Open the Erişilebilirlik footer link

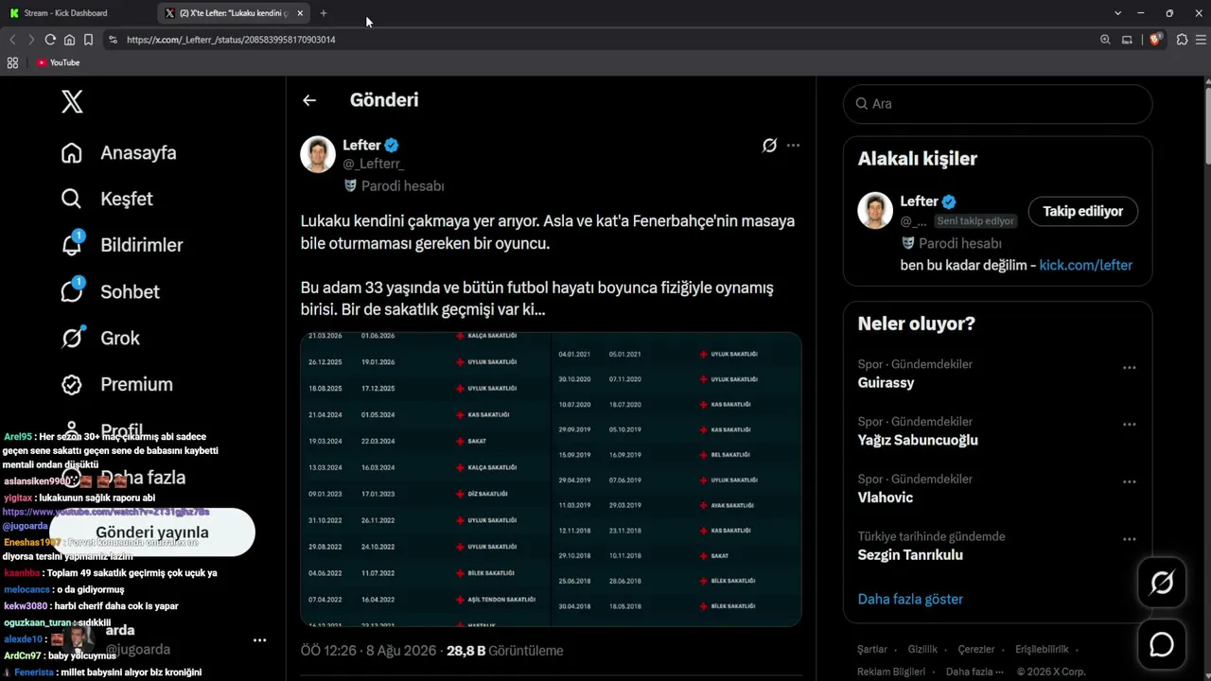click(x=1042, y=650)
